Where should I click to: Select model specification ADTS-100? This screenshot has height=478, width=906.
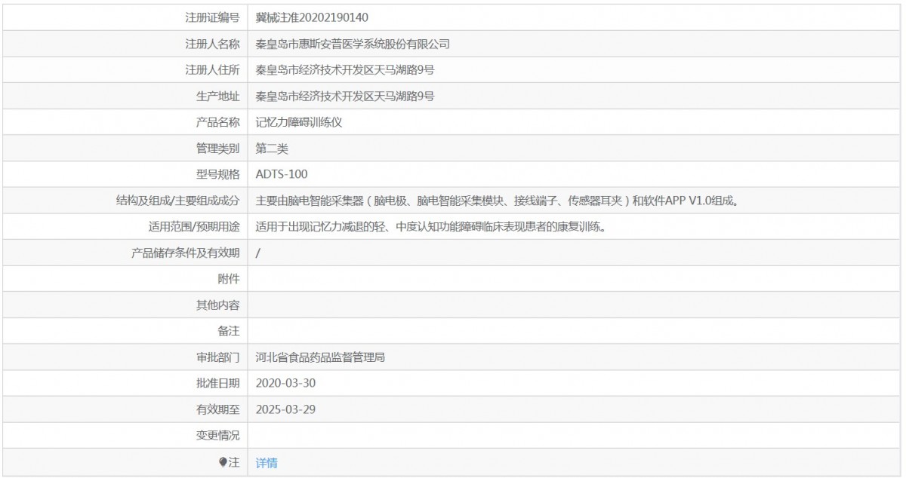click(x=282, y=174)
